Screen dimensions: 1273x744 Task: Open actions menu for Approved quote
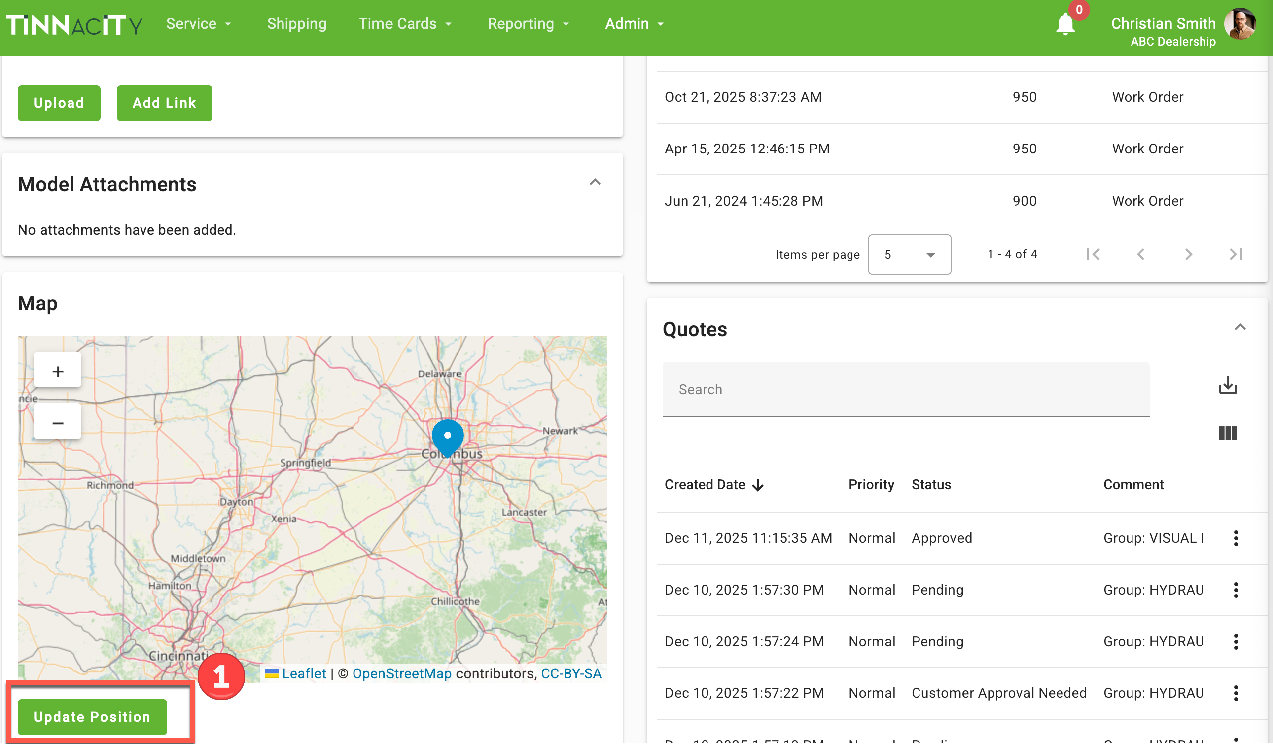[1236, 538]
